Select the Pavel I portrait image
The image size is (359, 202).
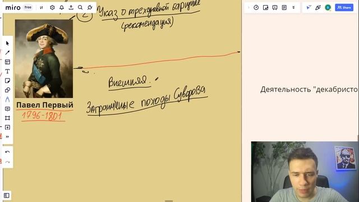pyautogui.click(x=44, y=58)
